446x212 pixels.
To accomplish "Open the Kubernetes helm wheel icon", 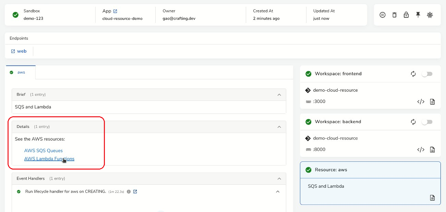I will click(x=430, y=15).
